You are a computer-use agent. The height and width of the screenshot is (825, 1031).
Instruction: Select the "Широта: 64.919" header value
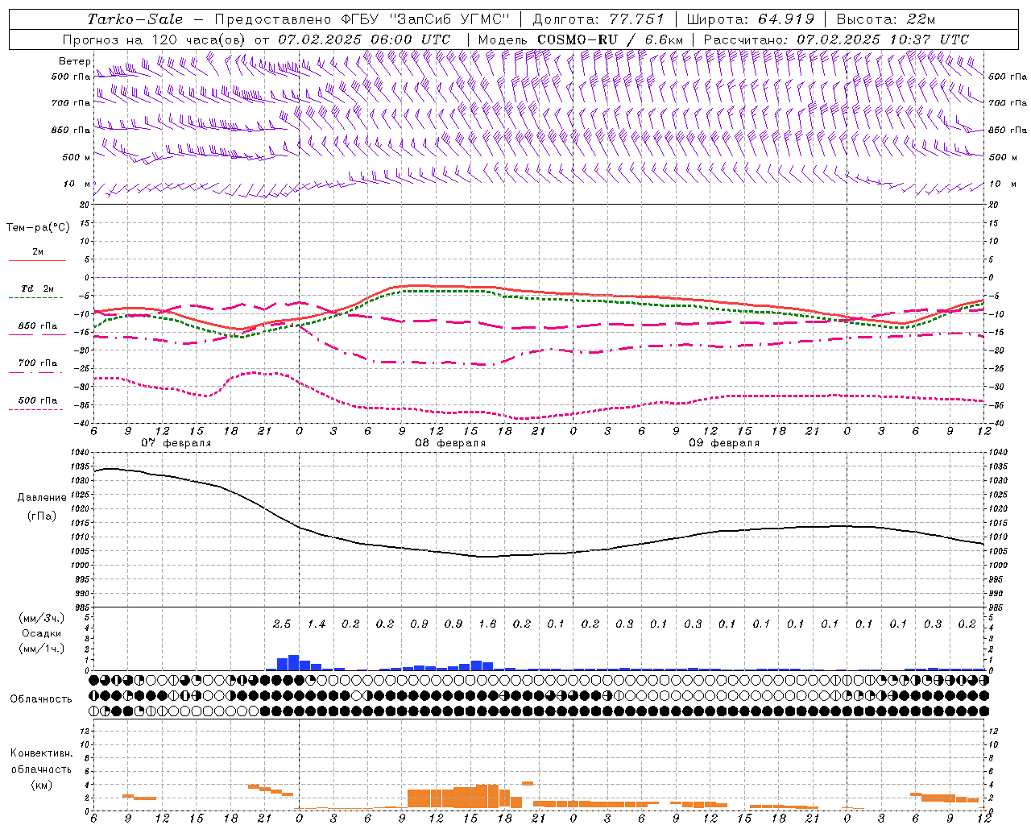750,19
